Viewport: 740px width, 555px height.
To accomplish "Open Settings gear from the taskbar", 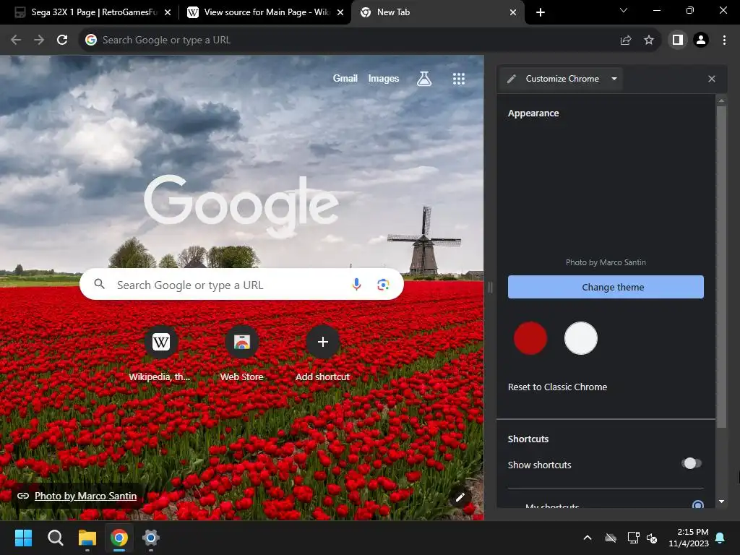I will 150,538.
